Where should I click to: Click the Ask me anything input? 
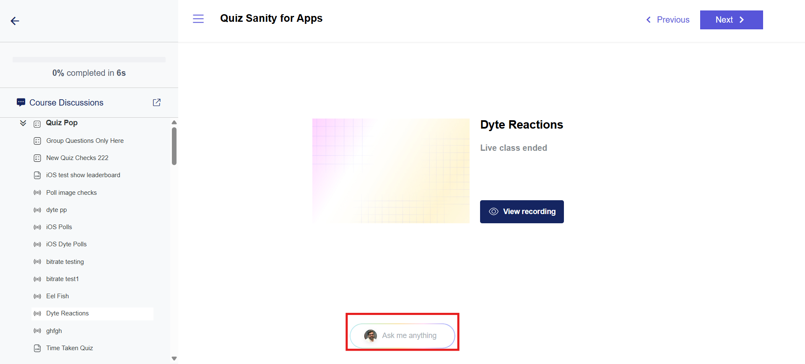point(409,336)
